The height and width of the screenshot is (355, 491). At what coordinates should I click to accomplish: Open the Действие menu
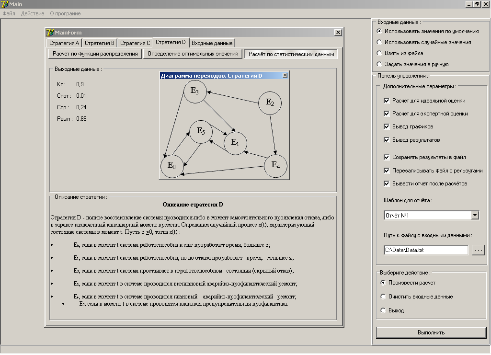point(33,13)
